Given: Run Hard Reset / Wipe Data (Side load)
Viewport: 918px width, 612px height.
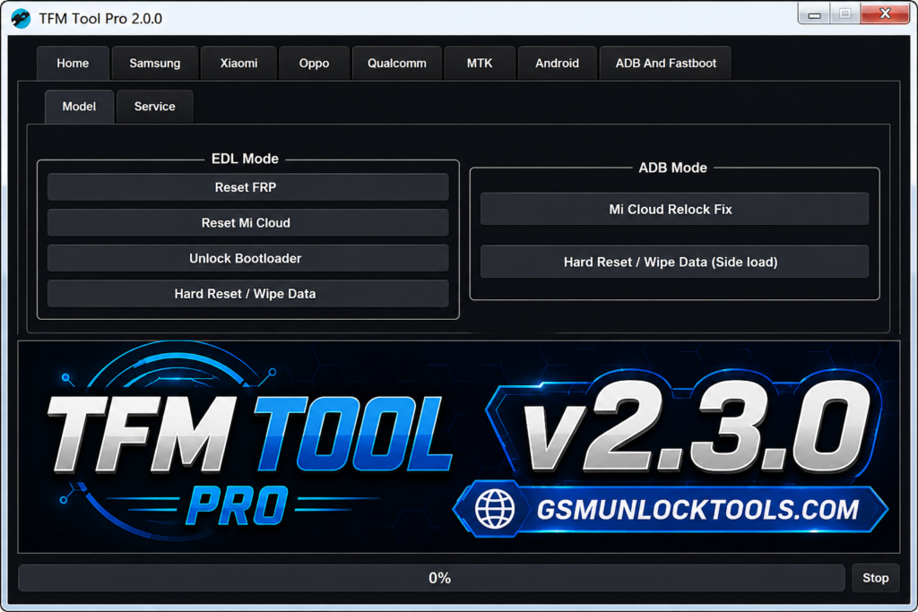Looking at the screenshot, I should pos(674,262).
